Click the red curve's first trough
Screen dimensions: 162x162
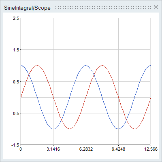pyautogui.click(x=70, y=129)
